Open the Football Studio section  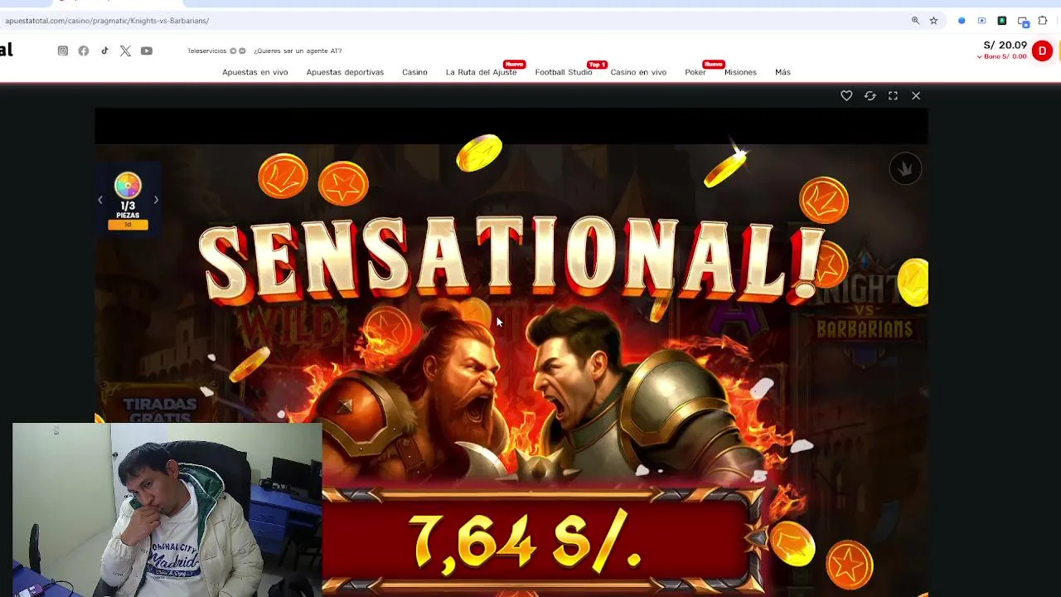coord(564,72)
